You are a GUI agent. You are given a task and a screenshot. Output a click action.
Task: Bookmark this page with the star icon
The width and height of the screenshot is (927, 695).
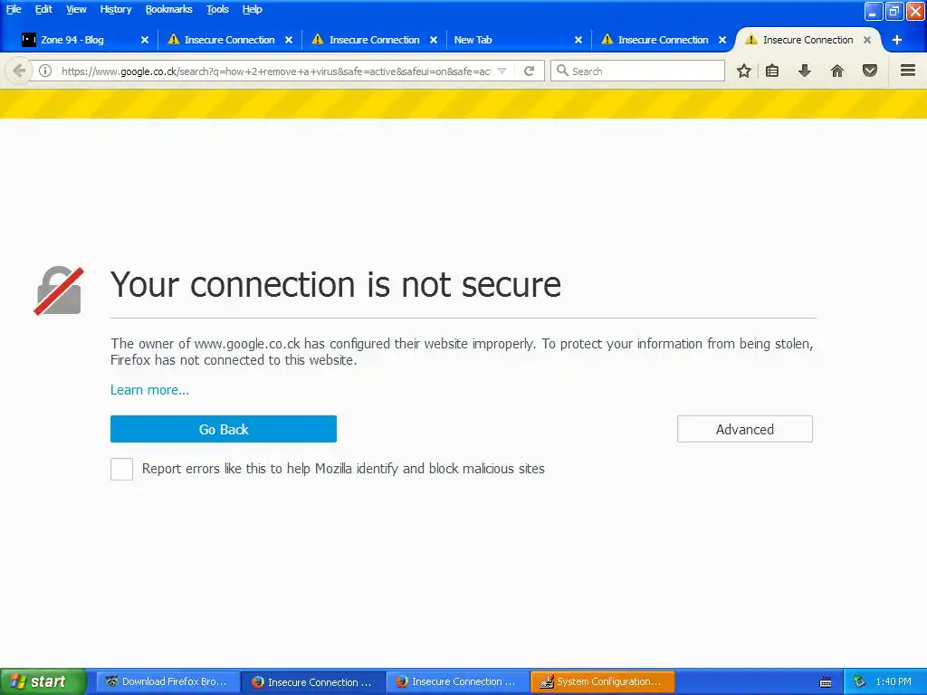[744, 71]
